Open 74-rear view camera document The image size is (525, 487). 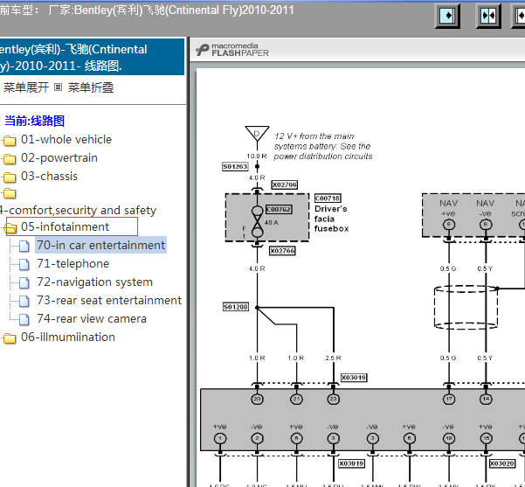coord(92,319)
